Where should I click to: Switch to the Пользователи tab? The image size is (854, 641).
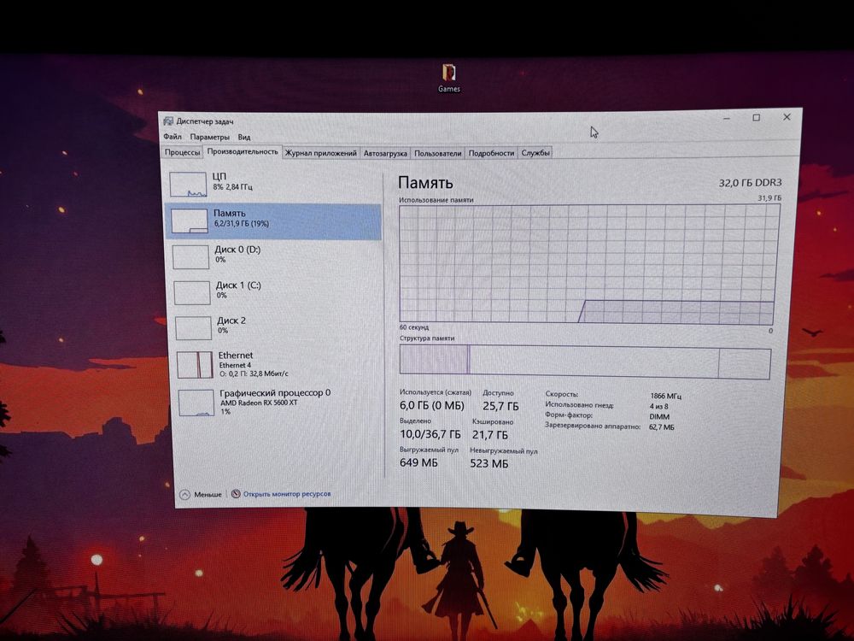coord(437,153)
